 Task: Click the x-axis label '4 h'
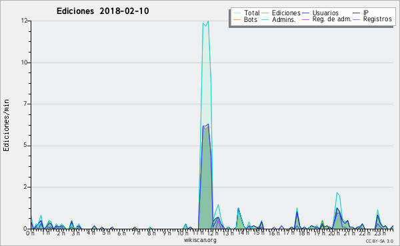click(x=91, y=233)
